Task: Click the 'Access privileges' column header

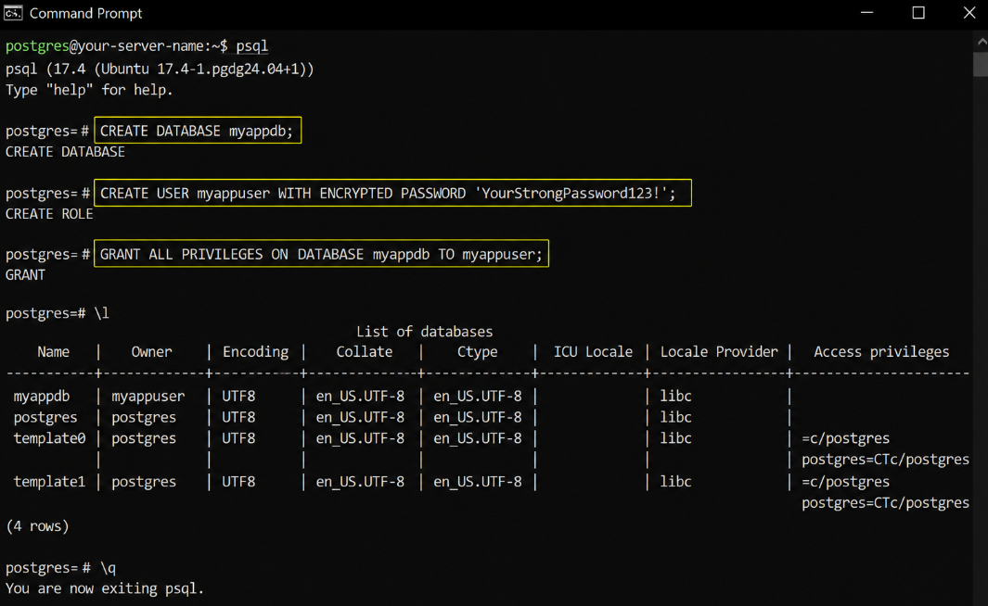Action: 881,352
